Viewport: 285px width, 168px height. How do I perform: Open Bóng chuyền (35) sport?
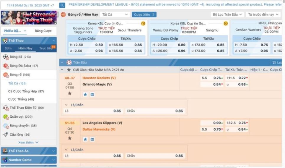coord(23,126)
